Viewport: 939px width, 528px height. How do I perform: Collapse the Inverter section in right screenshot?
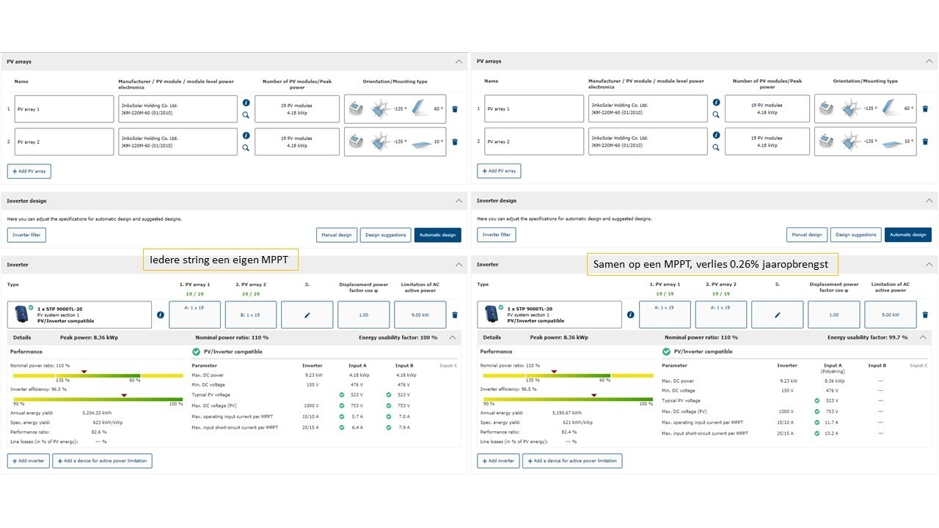[x=929, y=264]
